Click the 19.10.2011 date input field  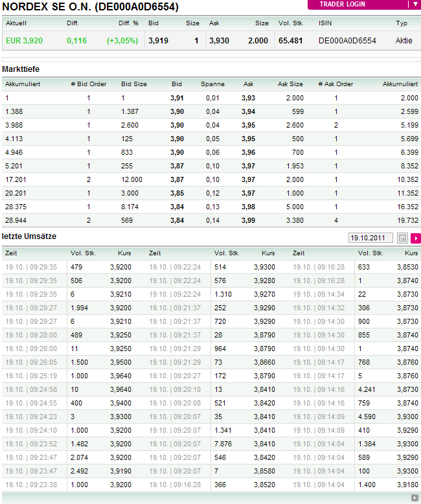click(x=370, y=238)
